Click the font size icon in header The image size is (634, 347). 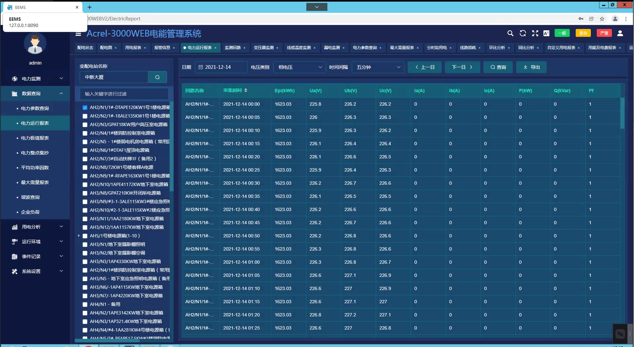546,33
